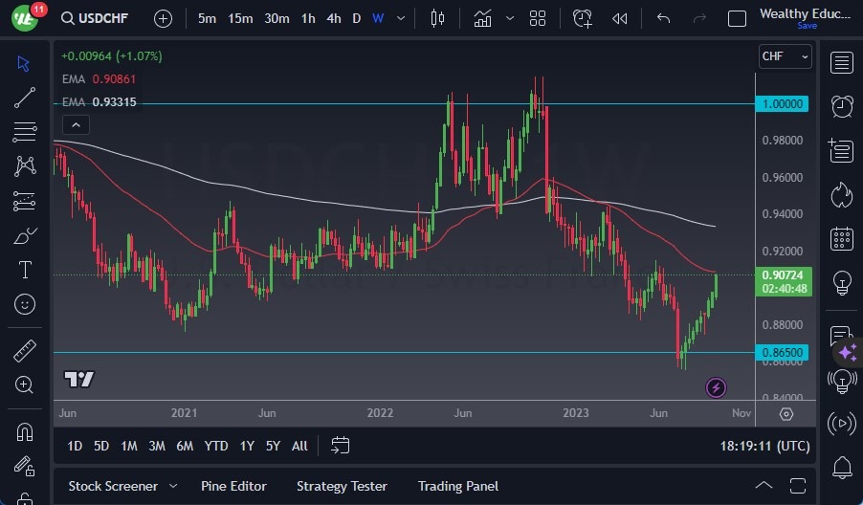863x505 pixels.
Task: Set range to 1Y
Action: coord(247,446)
